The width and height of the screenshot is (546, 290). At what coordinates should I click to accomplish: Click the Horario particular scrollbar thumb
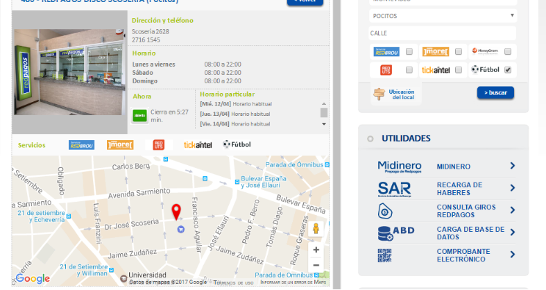pos(324,113)
